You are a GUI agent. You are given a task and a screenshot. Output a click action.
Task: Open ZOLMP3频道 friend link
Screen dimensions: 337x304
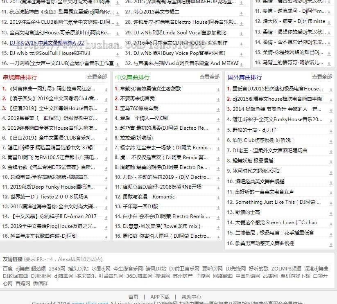click(286, 268)
